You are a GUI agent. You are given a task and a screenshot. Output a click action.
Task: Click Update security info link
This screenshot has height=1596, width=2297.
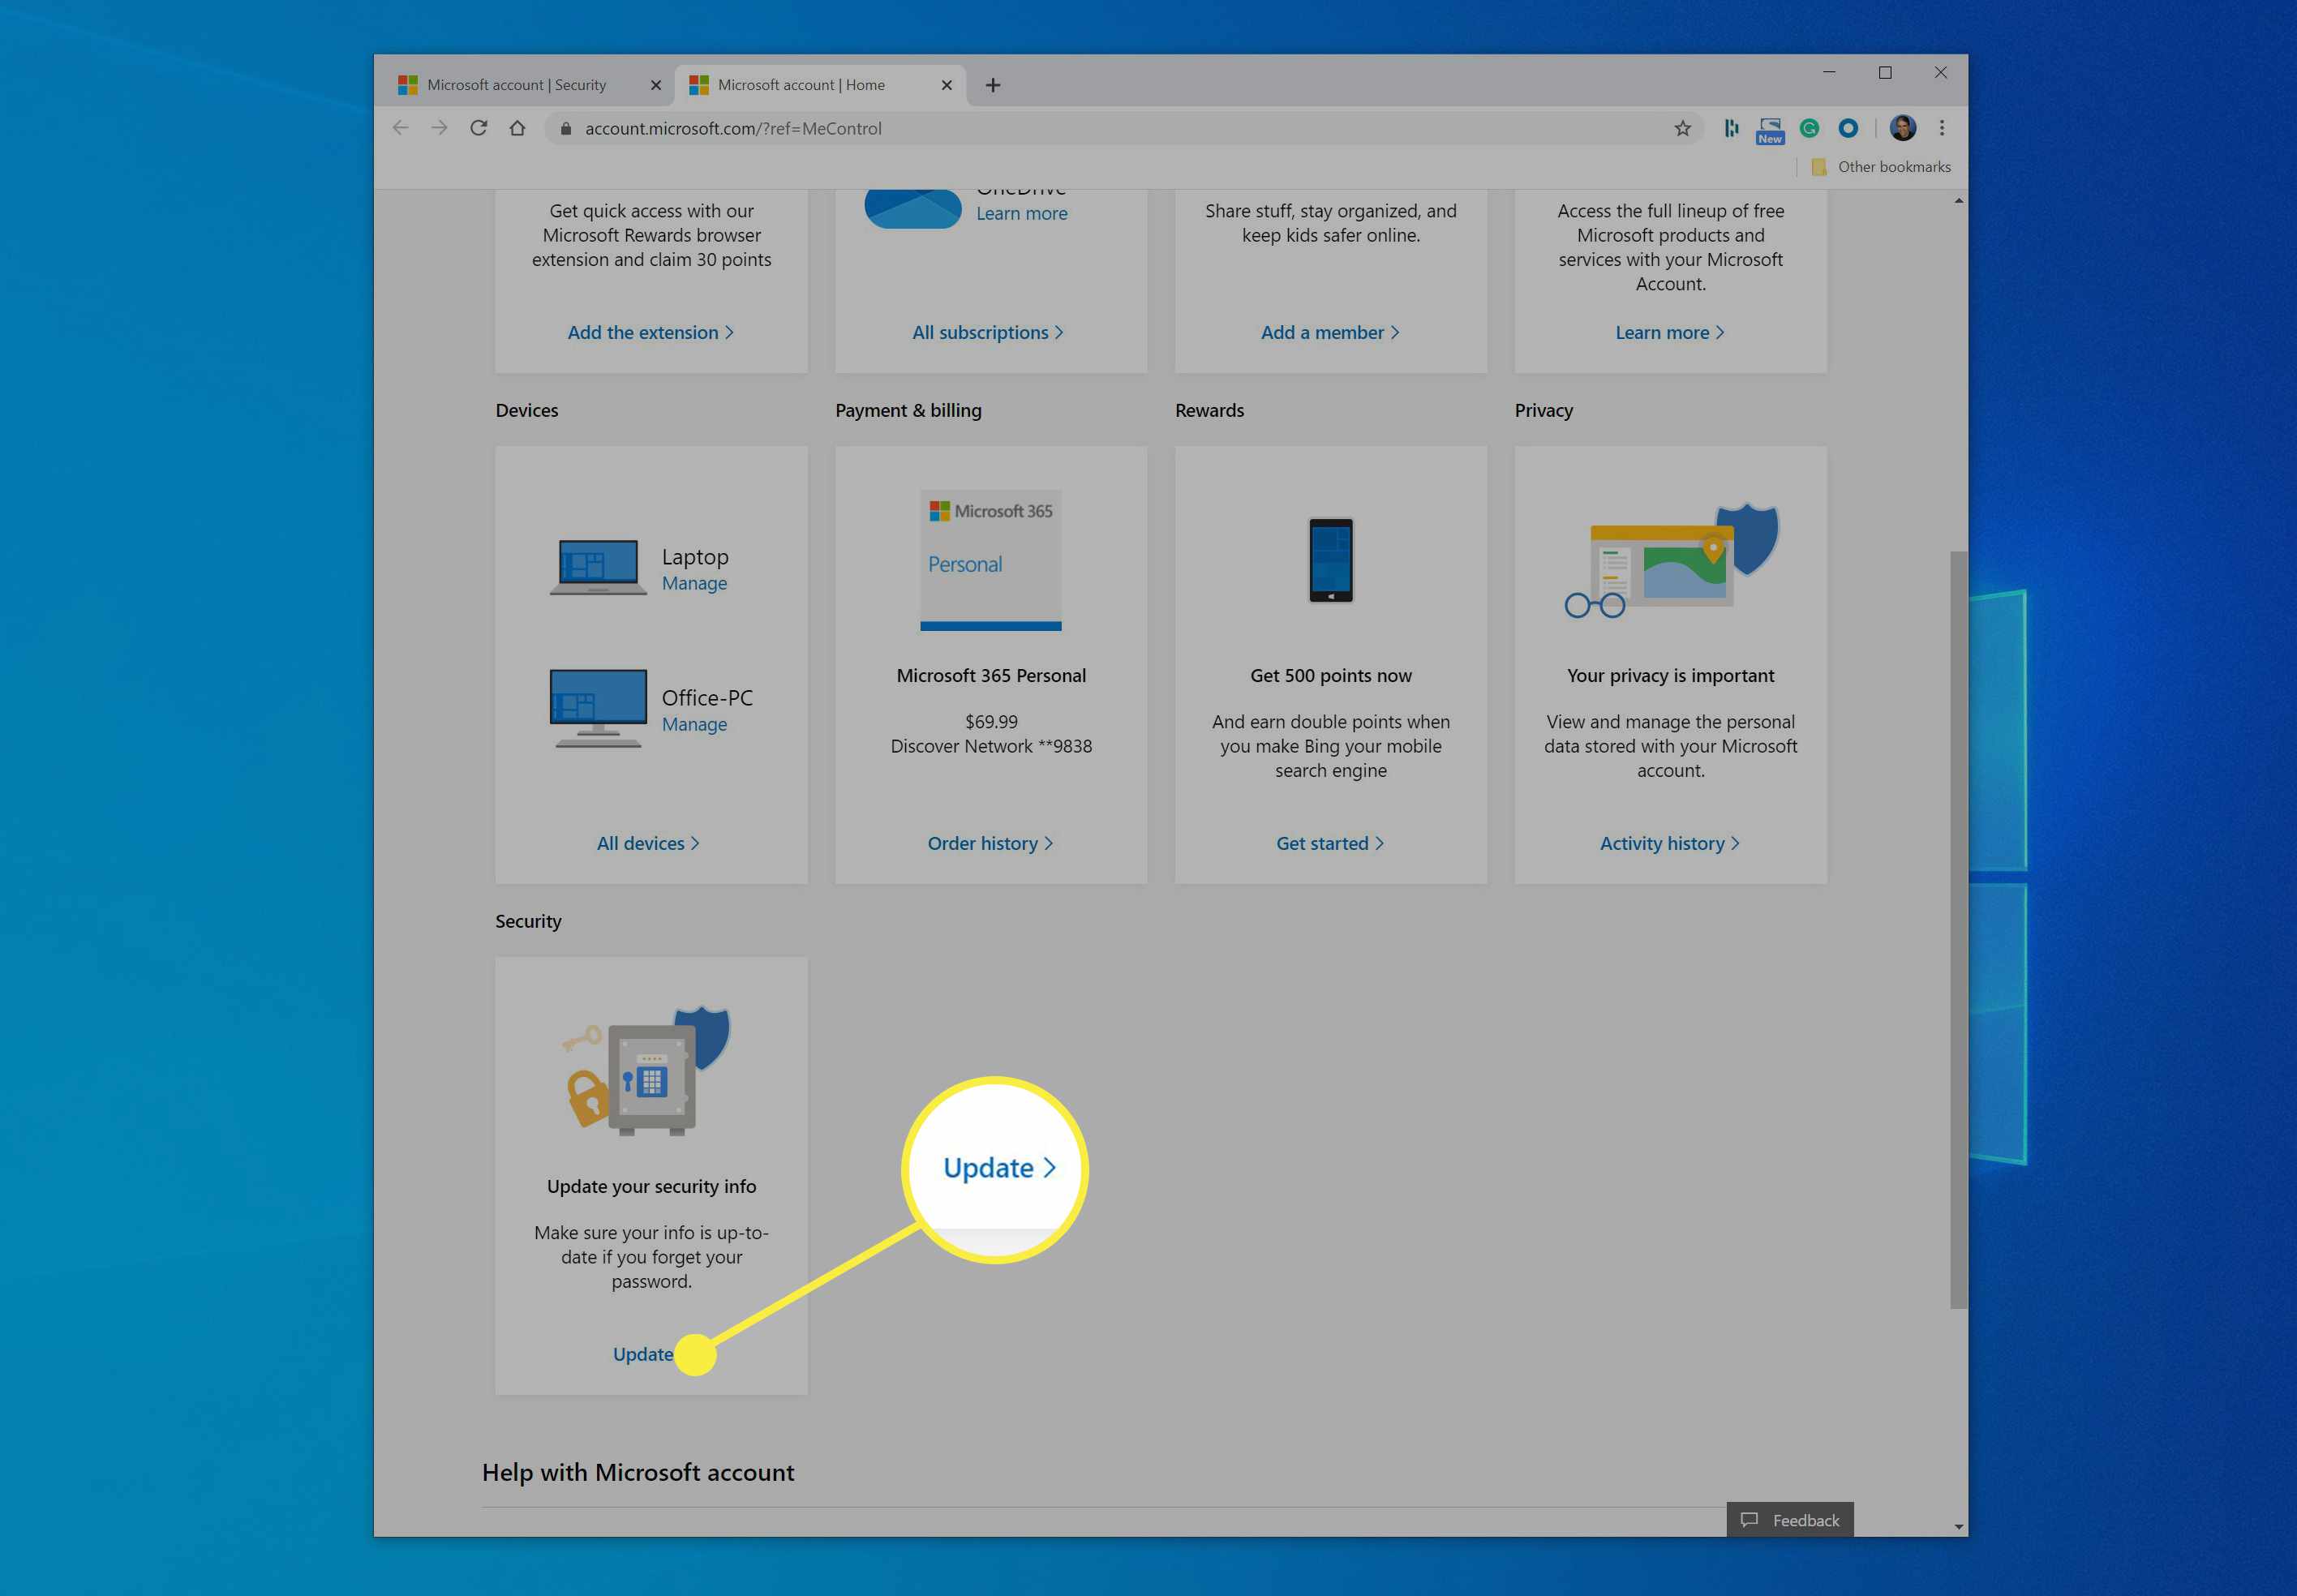(x=642, y=1352)
